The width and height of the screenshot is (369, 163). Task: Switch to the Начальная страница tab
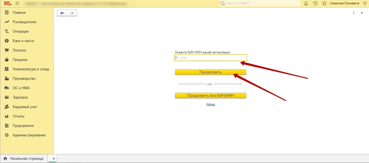click(26, 159)
